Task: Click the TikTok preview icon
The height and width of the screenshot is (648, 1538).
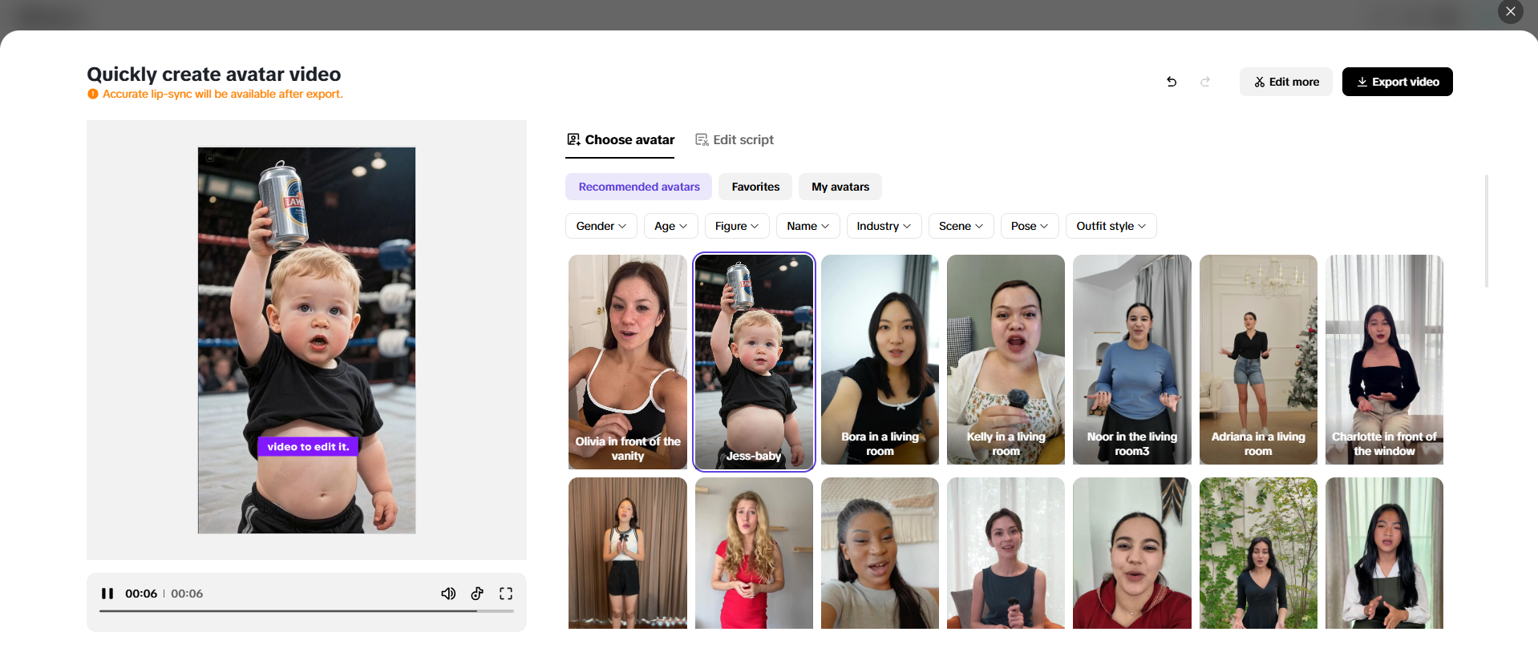Action: [x=477, y=594]
